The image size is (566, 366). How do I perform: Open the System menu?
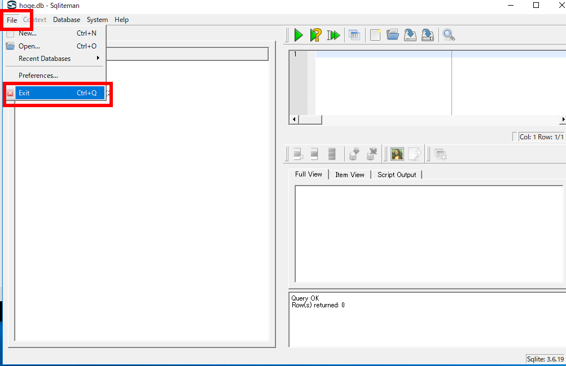pyautogui.click(x=97, y=20)
